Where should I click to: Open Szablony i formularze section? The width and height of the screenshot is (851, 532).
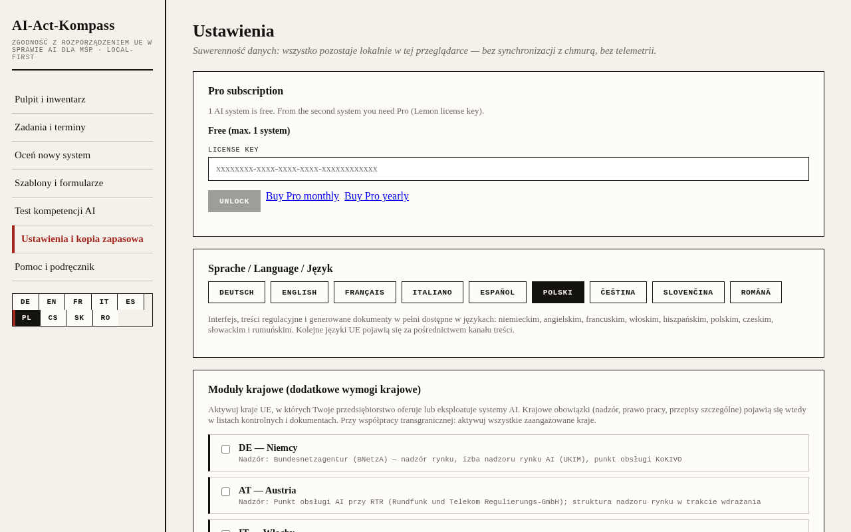tap(82, 183)
